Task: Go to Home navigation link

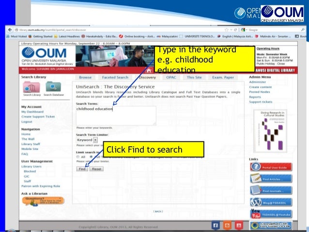Action: pyautogui.click(x=26, y=134)
